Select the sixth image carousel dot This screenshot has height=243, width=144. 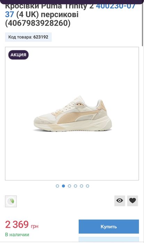coord(88,186)
